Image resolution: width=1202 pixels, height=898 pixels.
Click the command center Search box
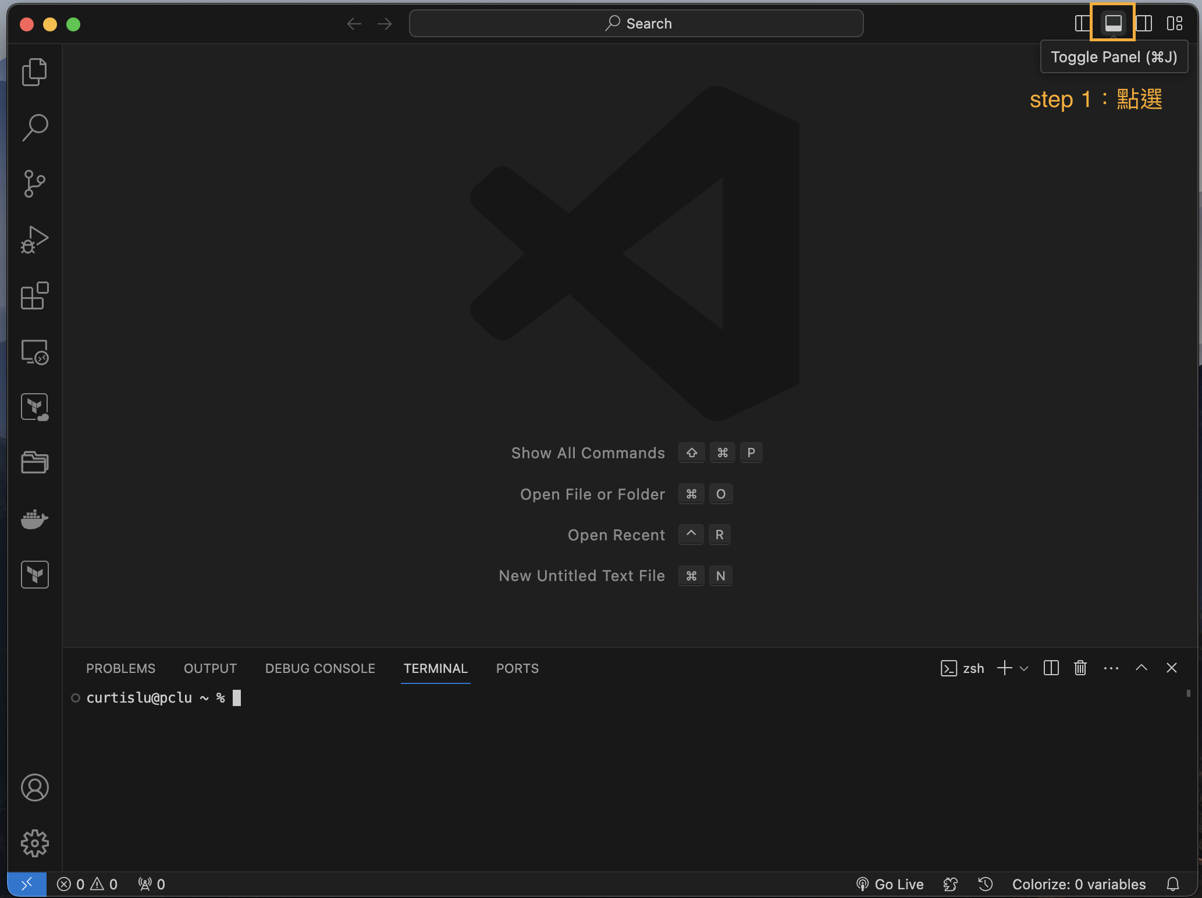point(636,23)
